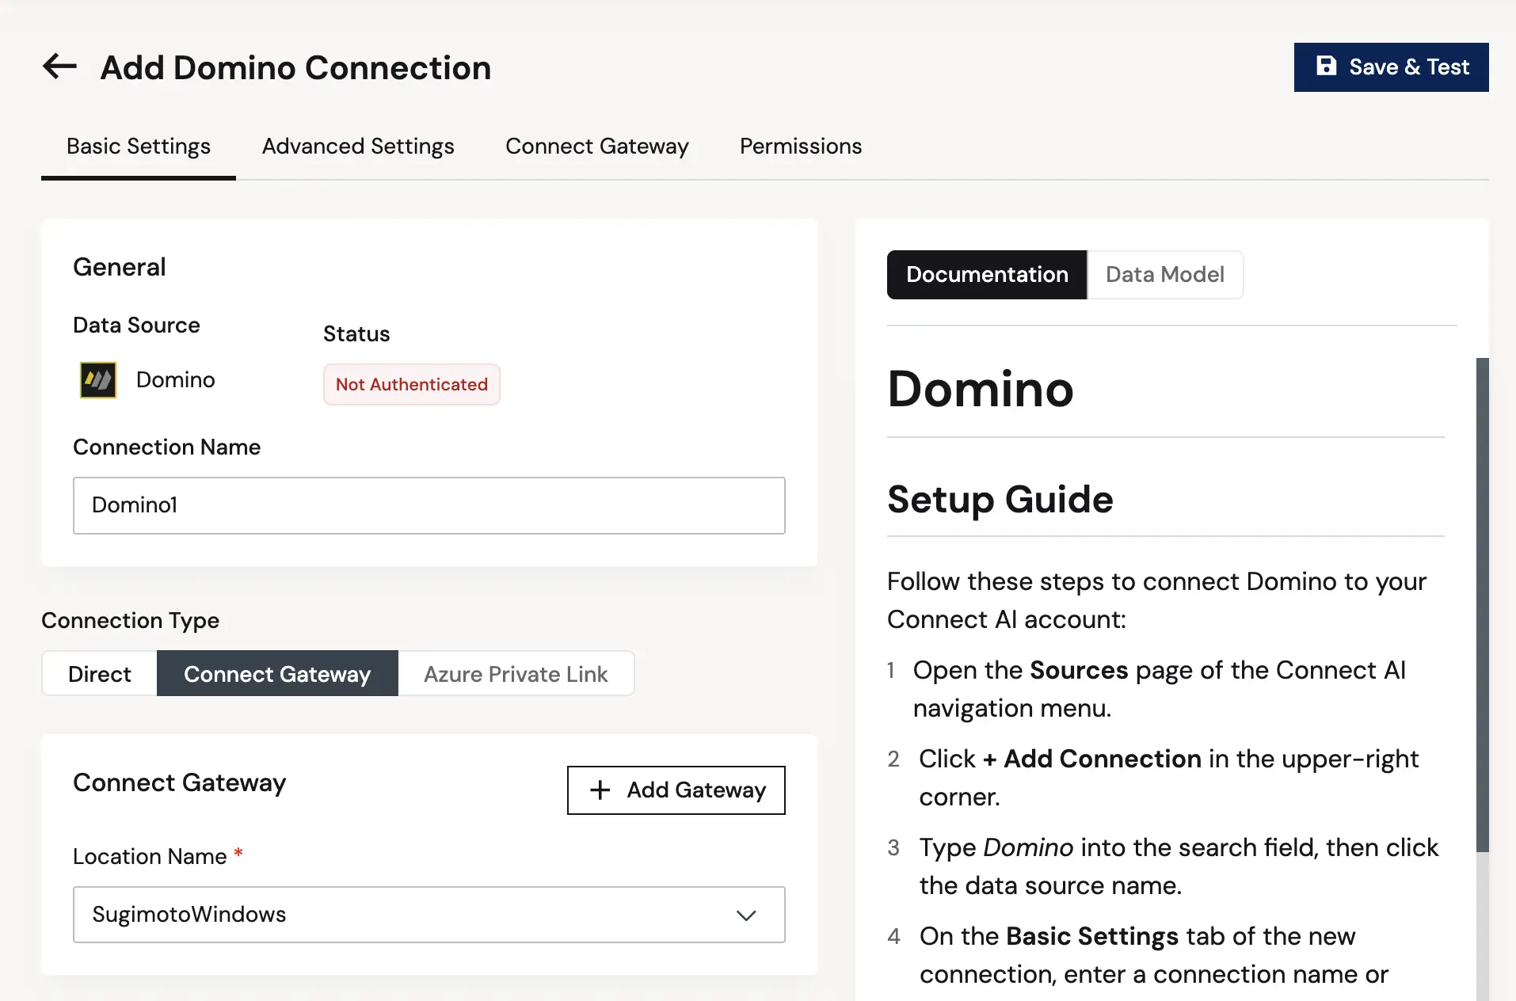Image resolution: width=1516 pixels, height=1001 pixels.
Task: Click the Add Gateway button
Action: pyautogui.click(x=676, y=790)
